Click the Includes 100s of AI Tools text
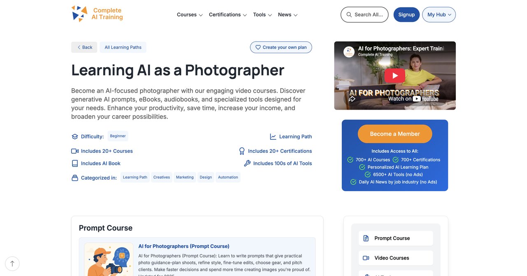Viewport: 527px width, 276px height. [x=282, y=164]
